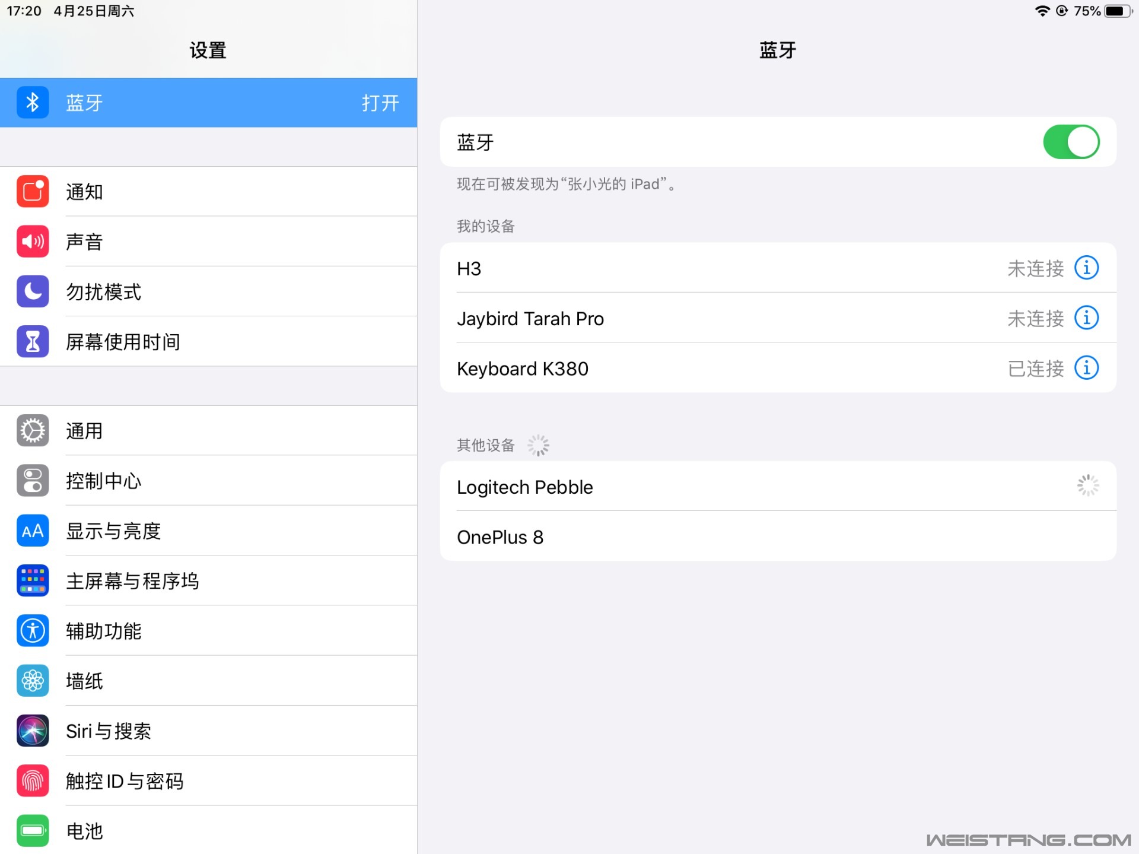Tap the 显示与亮度 AA icon

33,531
